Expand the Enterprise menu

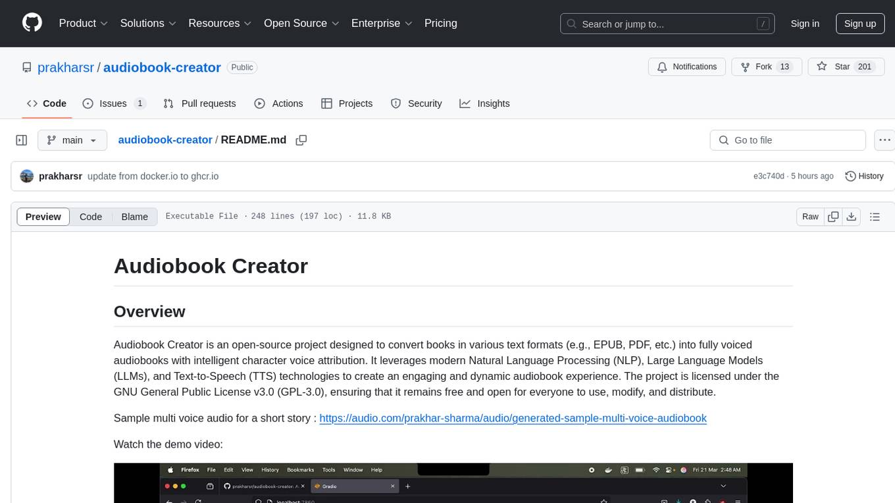(x=382, y=23)
